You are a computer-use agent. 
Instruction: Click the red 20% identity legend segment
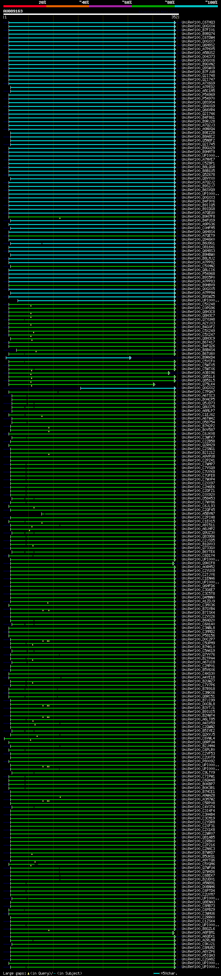click(25, 6)
